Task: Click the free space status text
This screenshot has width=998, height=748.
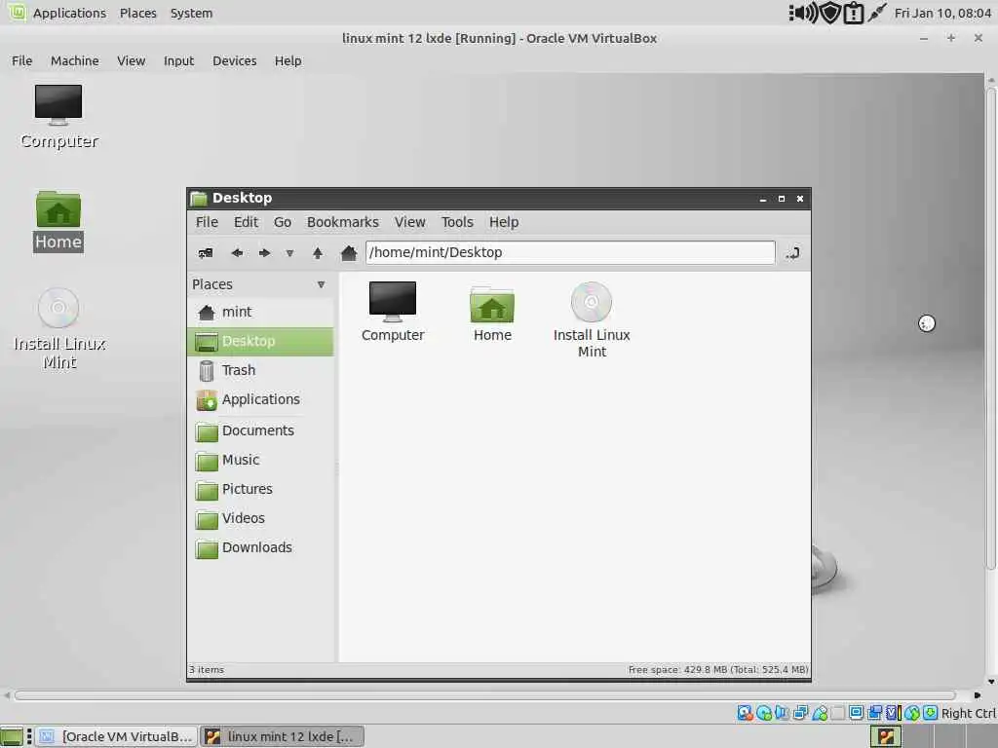Action: point(718,670)
